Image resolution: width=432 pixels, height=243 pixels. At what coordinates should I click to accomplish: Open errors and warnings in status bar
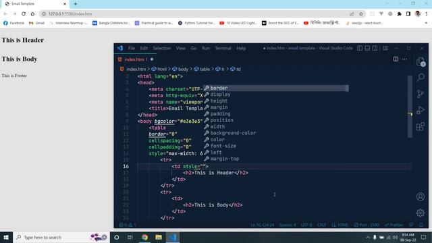[128, 225]
